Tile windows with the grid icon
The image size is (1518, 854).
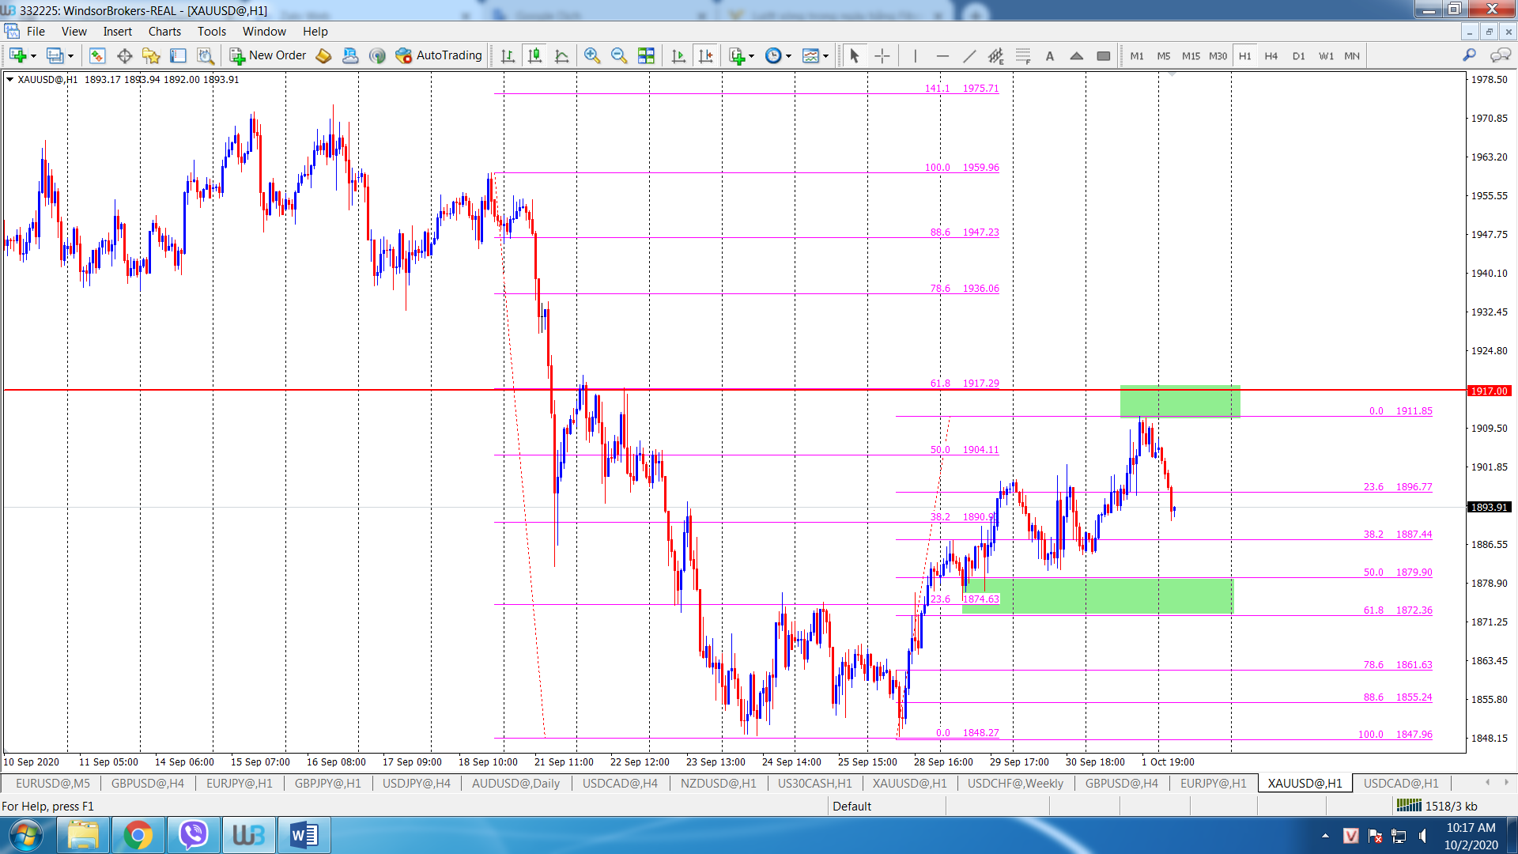(x=646, y=55)
